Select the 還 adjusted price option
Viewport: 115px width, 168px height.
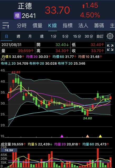(x=42, y=36)
